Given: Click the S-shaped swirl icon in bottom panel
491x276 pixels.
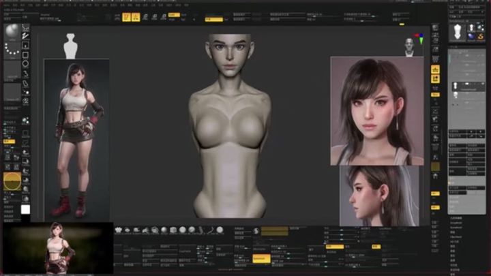Looking at the screenshot, I should pos(256,231).
